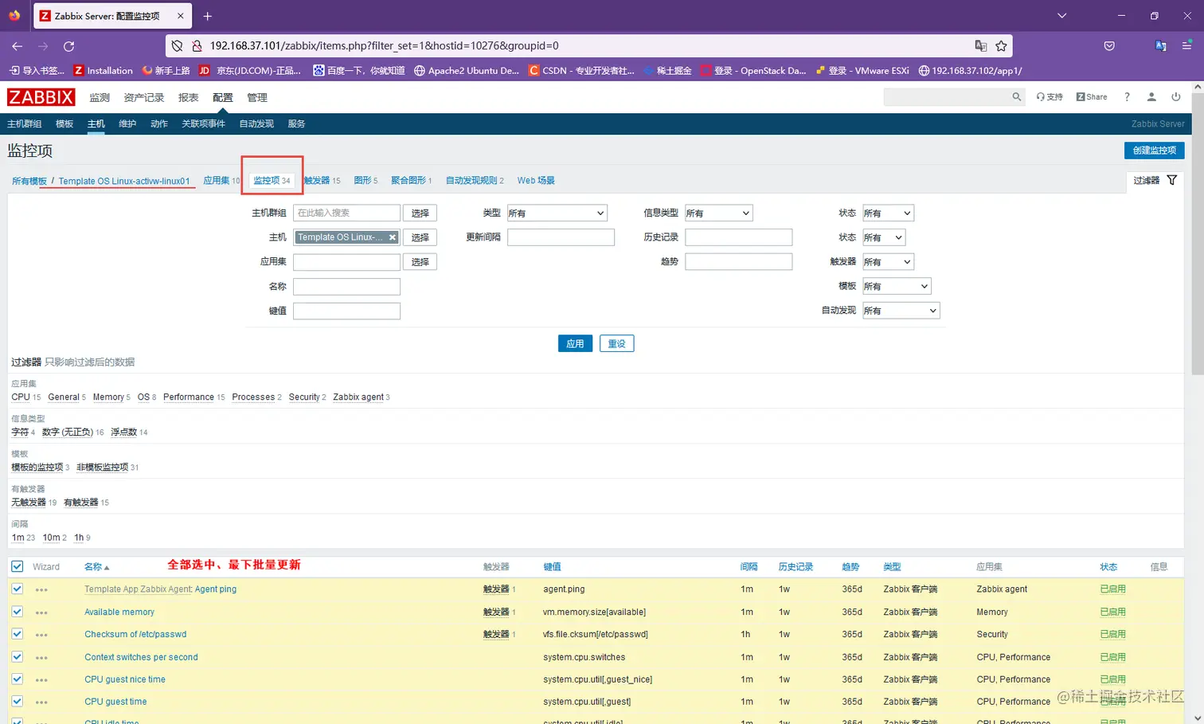Viewport: 1204px width, 724px height.
Task: Open wizard menu for Agent ping row
Action: click(x=41, y=590)
